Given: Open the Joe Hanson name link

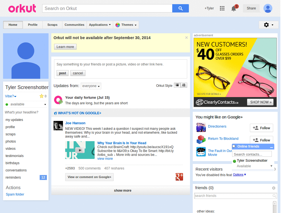Looking at the screenshot, I should pyautogui.click(x=75, y=123).
